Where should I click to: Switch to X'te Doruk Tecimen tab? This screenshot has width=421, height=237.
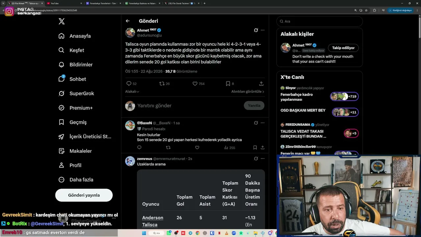[182, 3]
